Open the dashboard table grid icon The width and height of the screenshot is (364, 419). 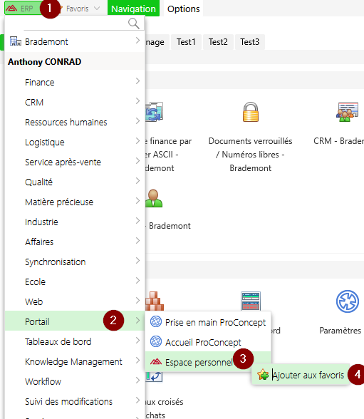[251, 301]
